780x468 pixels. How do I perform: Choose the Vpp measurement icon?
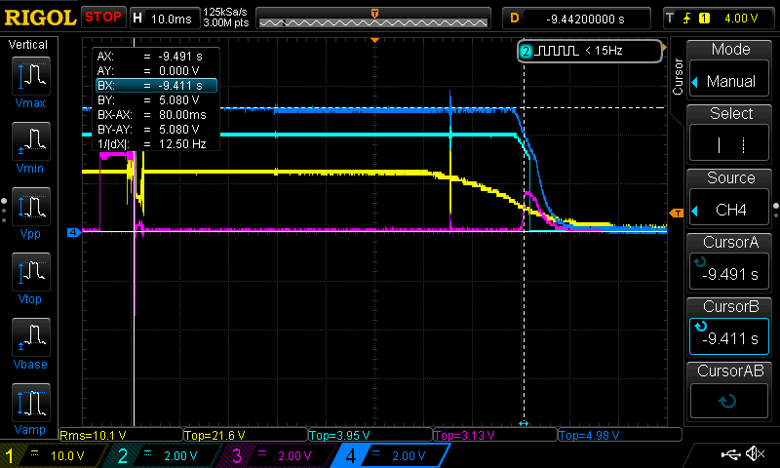coord(31,207)
